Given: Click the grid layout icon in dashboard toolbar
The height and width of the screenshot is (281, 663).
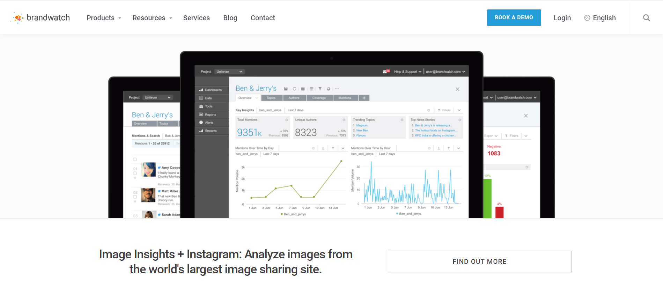Looking at the screenshot, I should (x=311, y=89).
